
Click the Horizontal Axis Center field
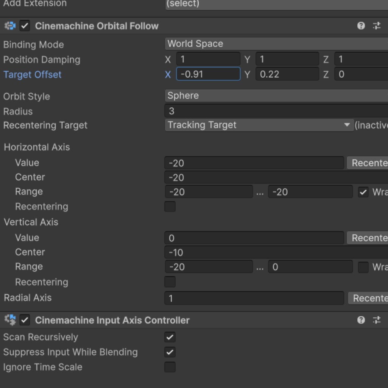click(x=276, y=177)
